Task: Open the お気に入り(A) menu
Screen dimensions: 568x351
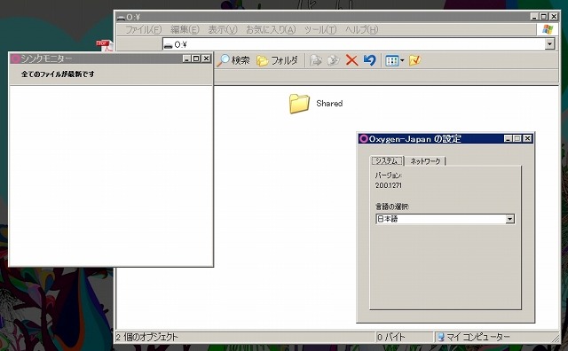Action: pos(271,29)
